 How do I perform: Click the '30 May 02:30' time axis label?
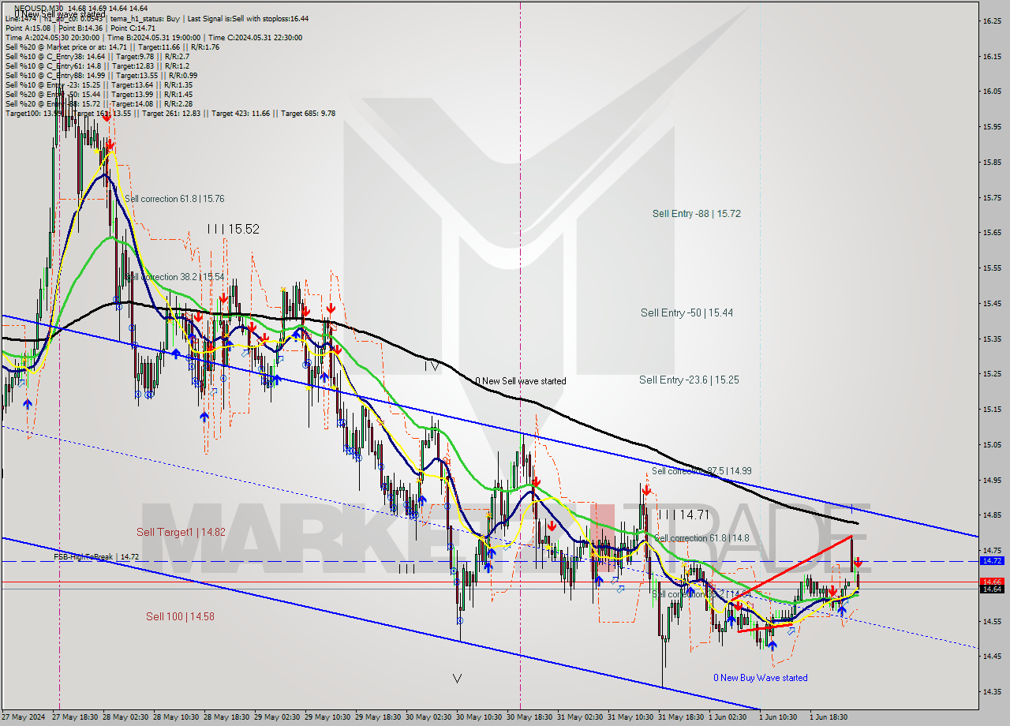(430, 717)
